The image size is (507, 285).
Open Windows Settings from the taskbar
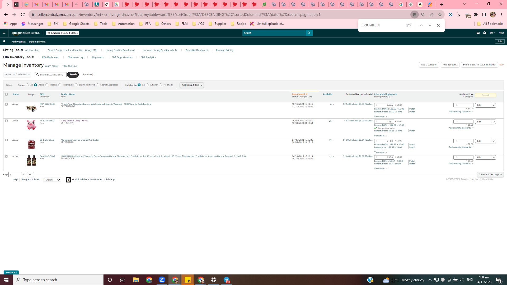point(214,280)
